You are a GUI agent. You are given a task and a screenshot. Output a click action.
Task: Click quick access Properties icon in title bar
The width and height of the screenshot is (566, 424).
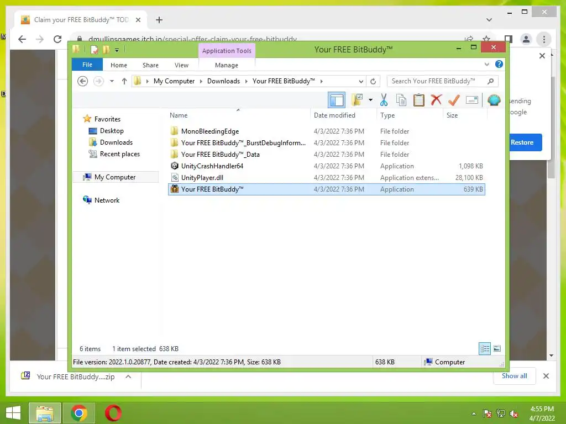coord(94,49)
